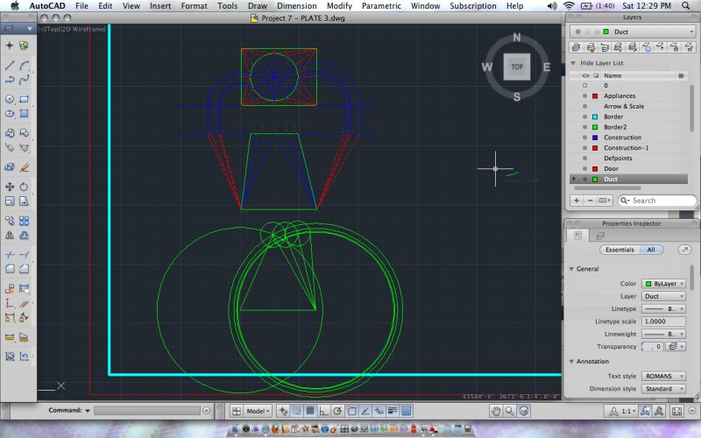
Task: Select the Circle drawing tool
Action: click(10, 99)
